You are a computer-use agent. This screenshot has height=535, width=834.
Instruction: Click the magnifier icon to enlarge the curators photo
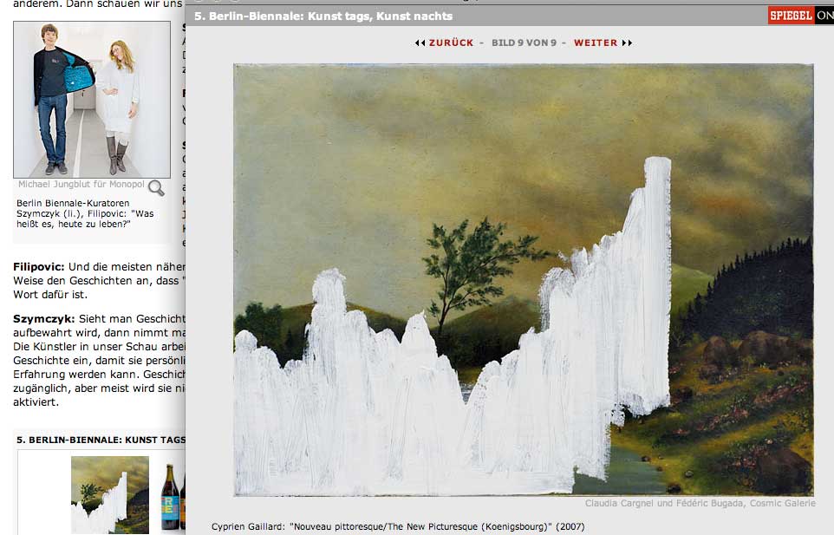(x=156, y=187)
